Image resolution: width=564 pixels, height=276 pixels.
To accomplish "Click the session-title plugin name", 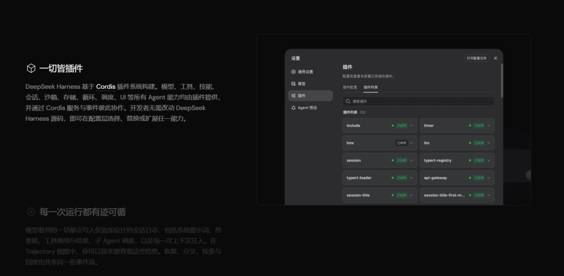I will click(x=358, y=196).
